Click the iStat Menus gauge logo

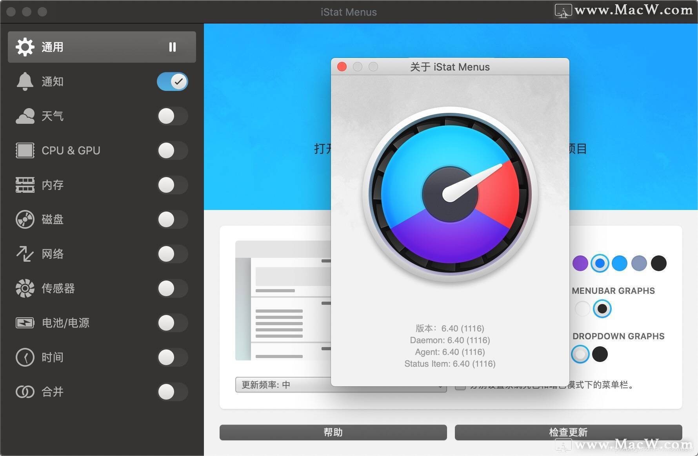point(450,194)
